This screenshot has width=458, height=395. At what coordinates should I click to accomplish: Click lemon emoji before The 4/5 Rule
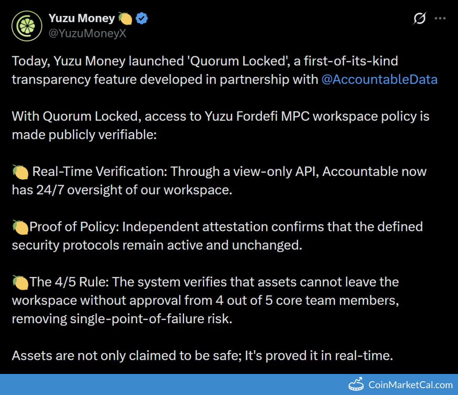pyautogui.click(x=20, y=282)
